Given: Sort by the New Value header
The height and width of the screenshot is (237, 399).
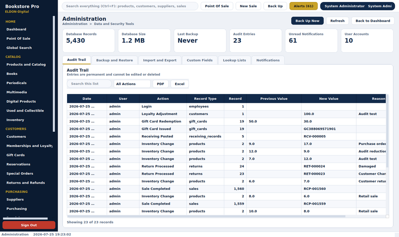Looking at the screenshot, I should [329, 99].
